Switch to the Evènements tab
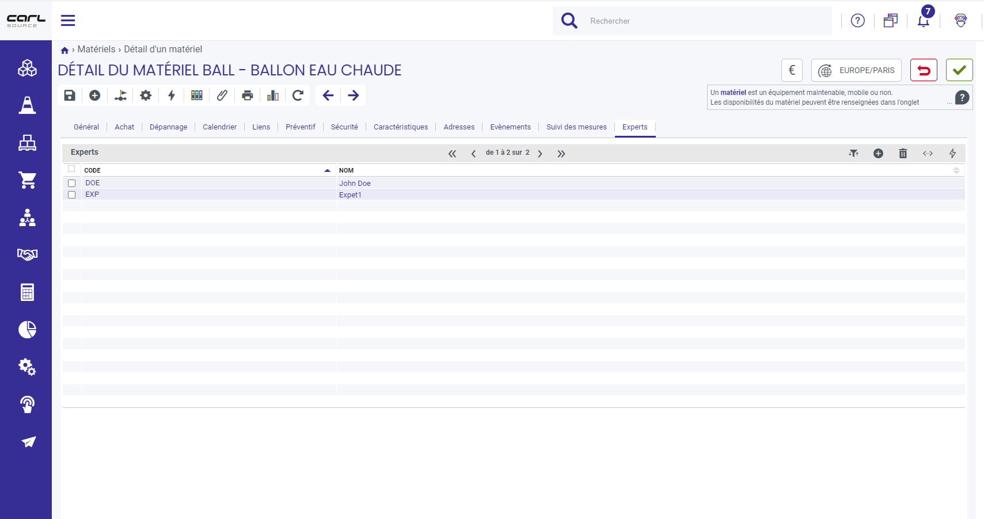Image resolution: width=984 pixels, height=519 pixels. coord(510,127)
